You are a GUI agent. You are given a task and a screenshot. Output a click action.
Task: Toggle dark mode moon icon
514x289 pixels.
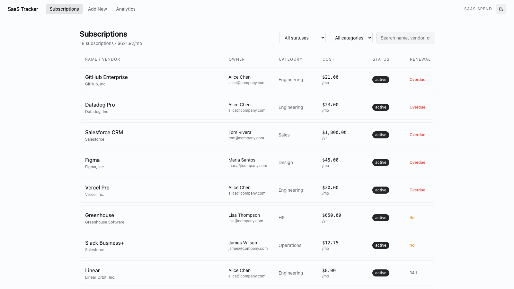point(501,9)
